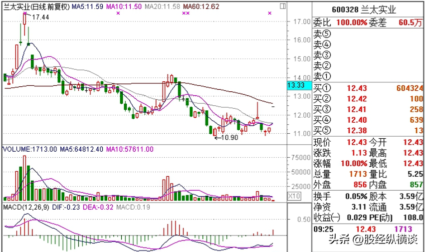Click the 股本 3.59亿 value
The height and width of the screenshot is (252, 425).
pos(411,196)
